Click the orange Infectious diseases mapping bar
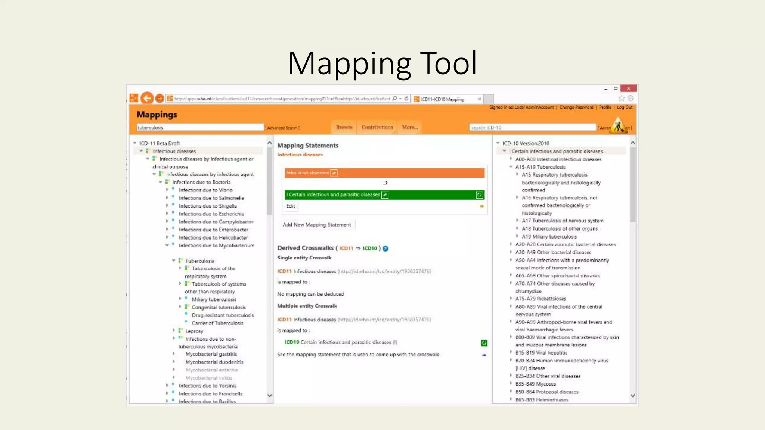Screen dimensions: 765x430 (384, 173)
